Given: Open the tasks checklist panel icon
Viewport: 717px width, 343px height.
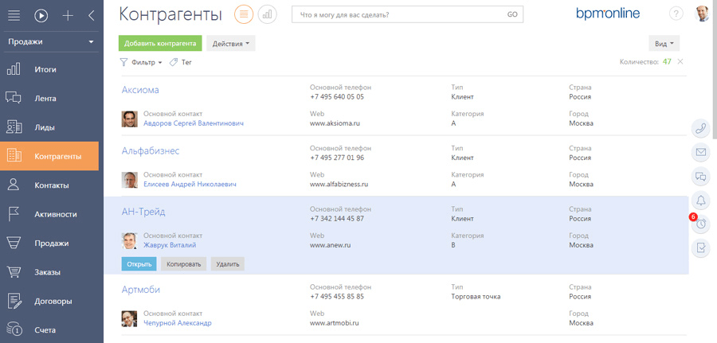Looking at the screenshot, I should click(700, 248).
